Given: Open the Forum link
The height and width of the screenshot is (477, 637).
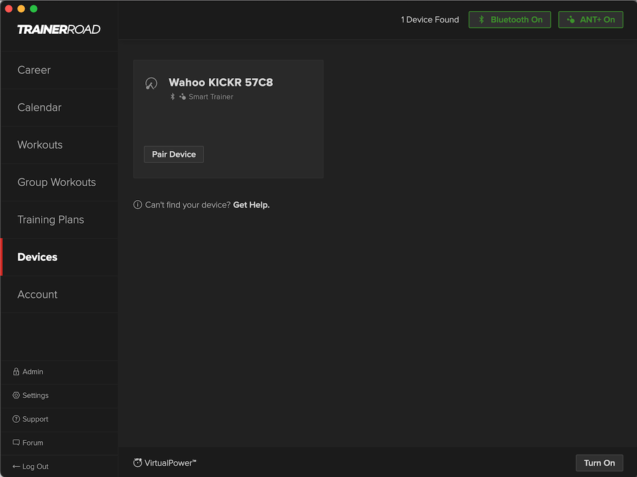Looking at the screenshot, I should pos(59,443).
